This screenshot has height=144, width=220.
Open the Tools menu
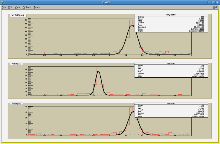click(37, 7)
